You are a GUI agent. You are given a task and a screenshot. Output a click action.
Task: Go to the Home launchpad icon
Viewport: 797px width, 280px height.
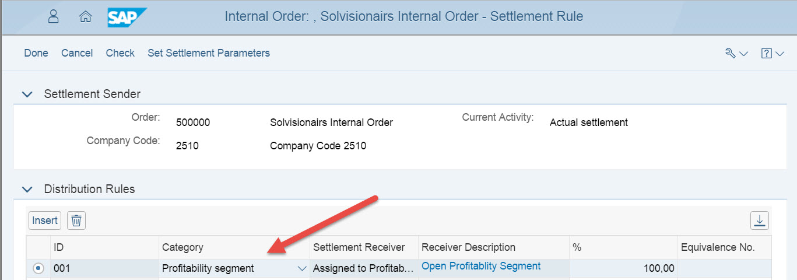pos(85,17)
